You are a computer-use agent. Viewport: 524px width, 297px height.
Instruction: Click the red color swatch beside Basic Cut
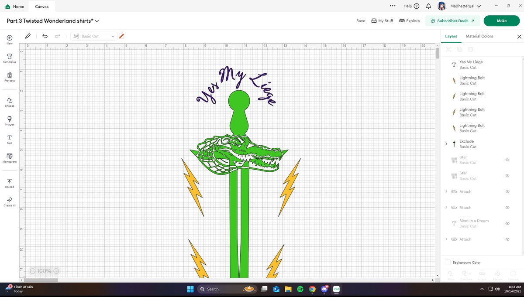point(121,36)
